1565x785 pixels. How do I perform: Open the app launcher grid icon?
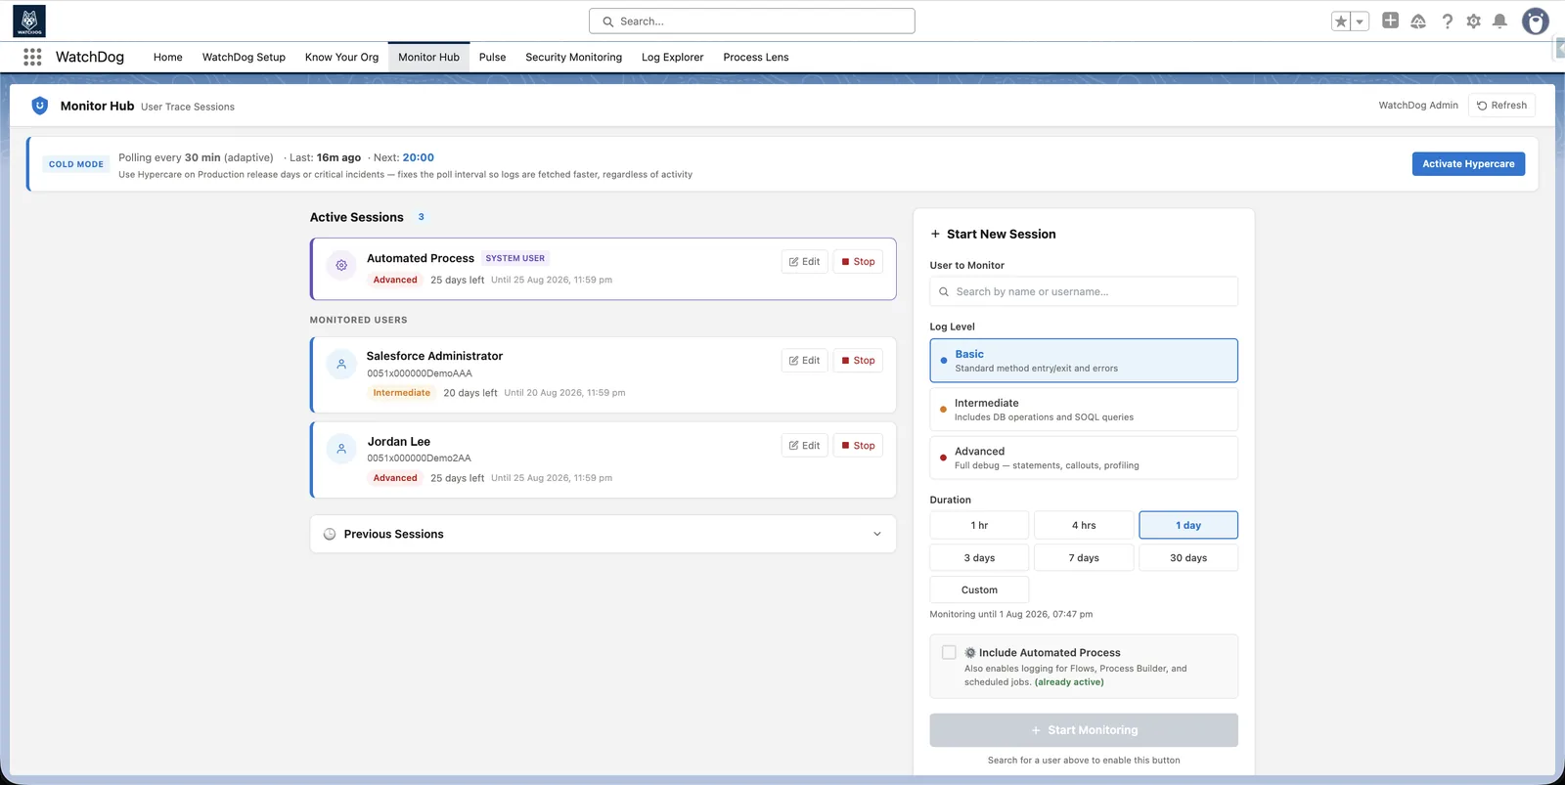point(32,57)
